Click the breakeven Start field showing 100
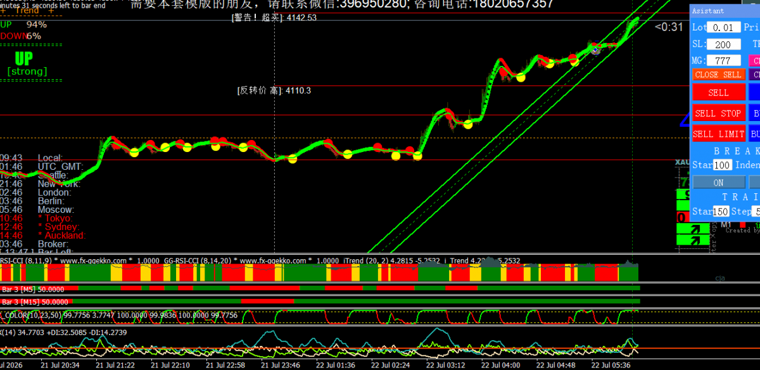 coord(723,165)
